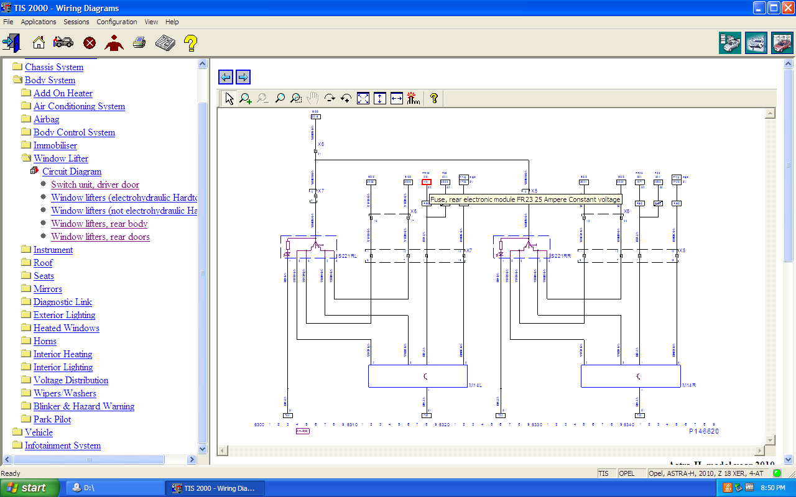This screenshot has height=497, width=796.
Task: Click the silver car with list icon at top right
Action: tap(730, 43)
